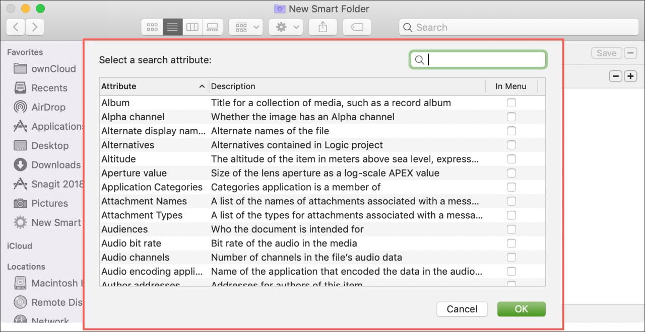
Task: Click the Edit Tags toolbar button
Action: [x=357, y=27]
